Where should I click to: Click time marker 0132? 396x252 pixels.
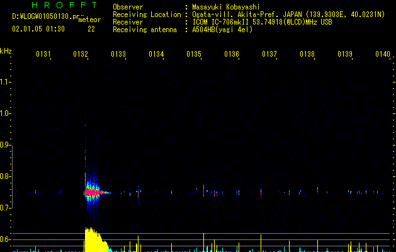pyautogui.click(x=81, y=54)
